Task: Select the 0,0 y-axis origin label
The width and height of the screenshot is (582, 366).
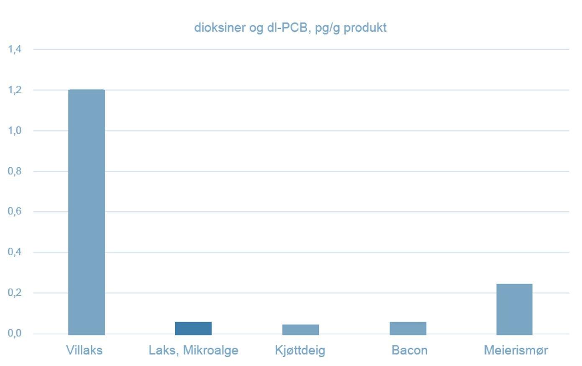Action: [x=14, y=333]
